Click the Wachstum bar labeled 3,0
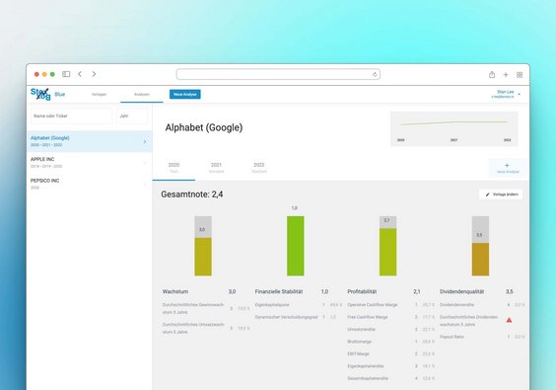The height and width of the screenshot is (390, 556). point(203,246)
